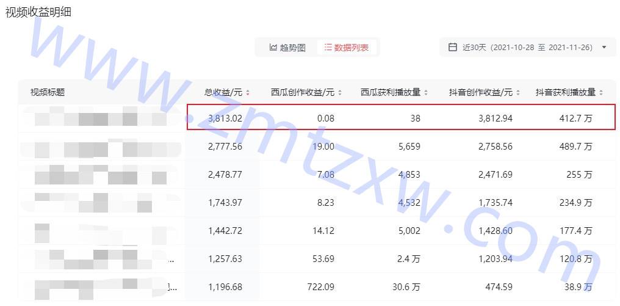Click the chart icon beside 趋势图

click(273, 48)
